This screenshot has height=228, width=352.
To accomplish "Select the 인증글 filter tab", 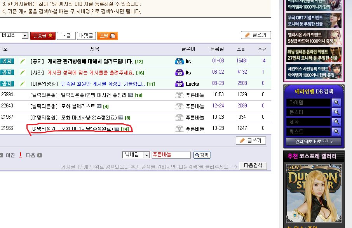I will pos(43,36).
